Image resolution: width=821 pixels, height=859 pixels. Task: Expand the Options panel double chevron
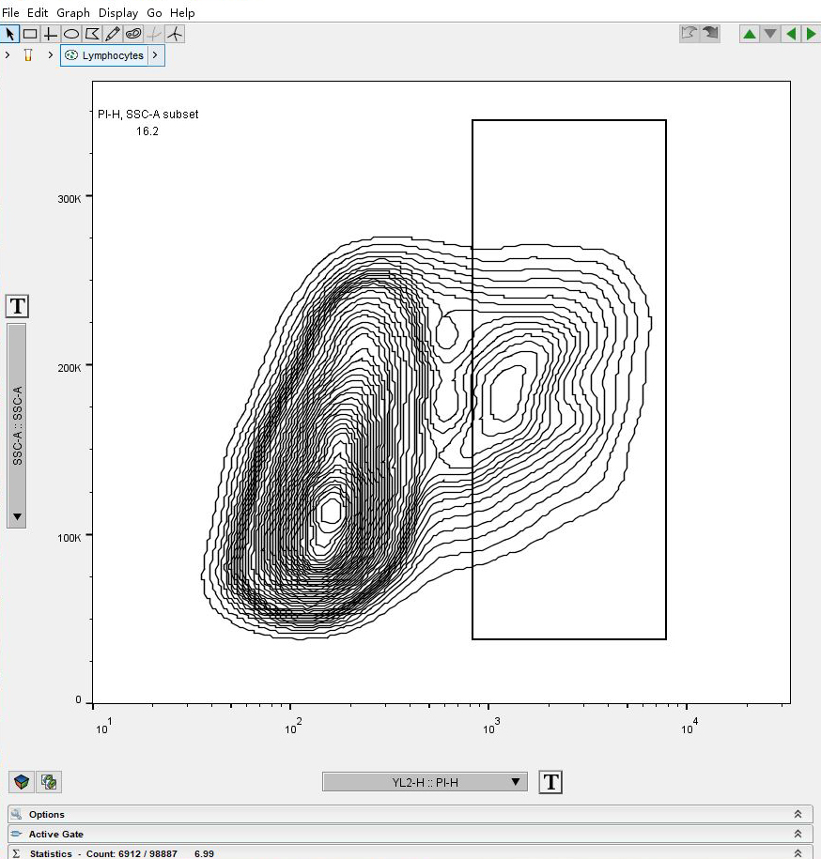tap(798, 814)
